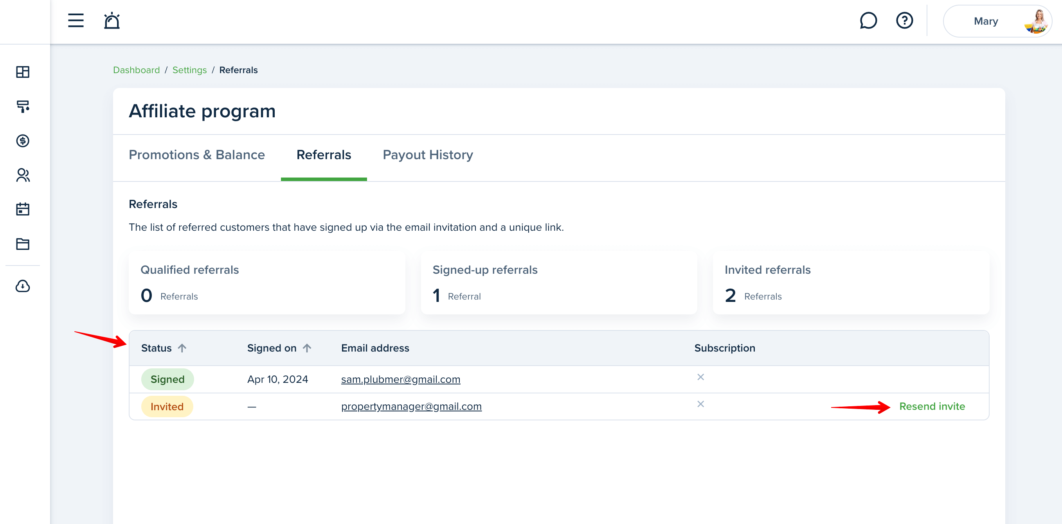Click the Qualified referrals card
Screen dimensions: 1062x524
point(267,284)
